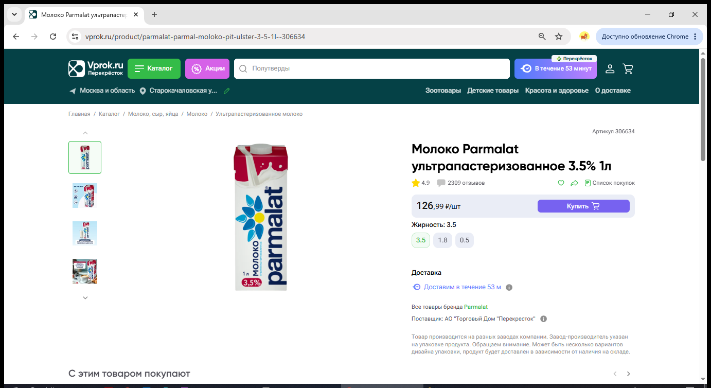711x388 pixels.
Task: Click the supplier info icon
Action: click(543, 319)
